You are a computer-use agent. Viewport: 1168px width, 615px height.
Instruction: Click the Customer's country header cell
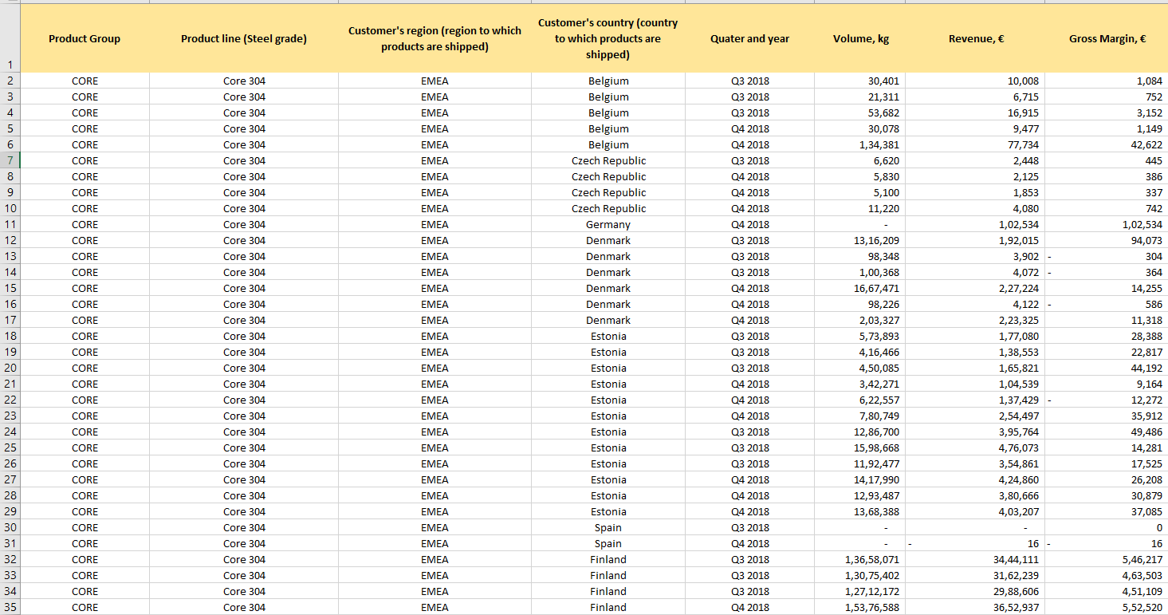(x=608, y=38)
